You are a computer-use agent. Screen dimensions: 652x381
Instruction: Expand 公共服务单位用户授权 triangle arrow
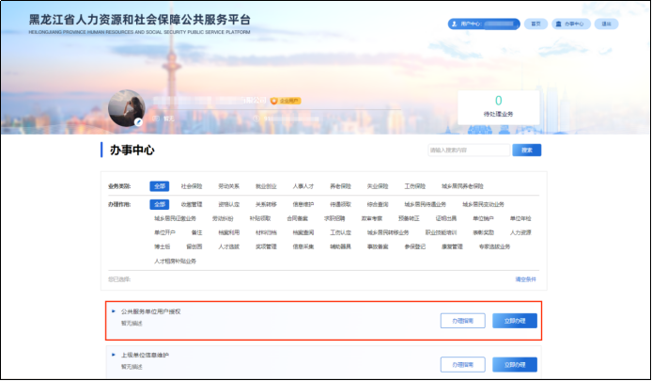(114, 310)
